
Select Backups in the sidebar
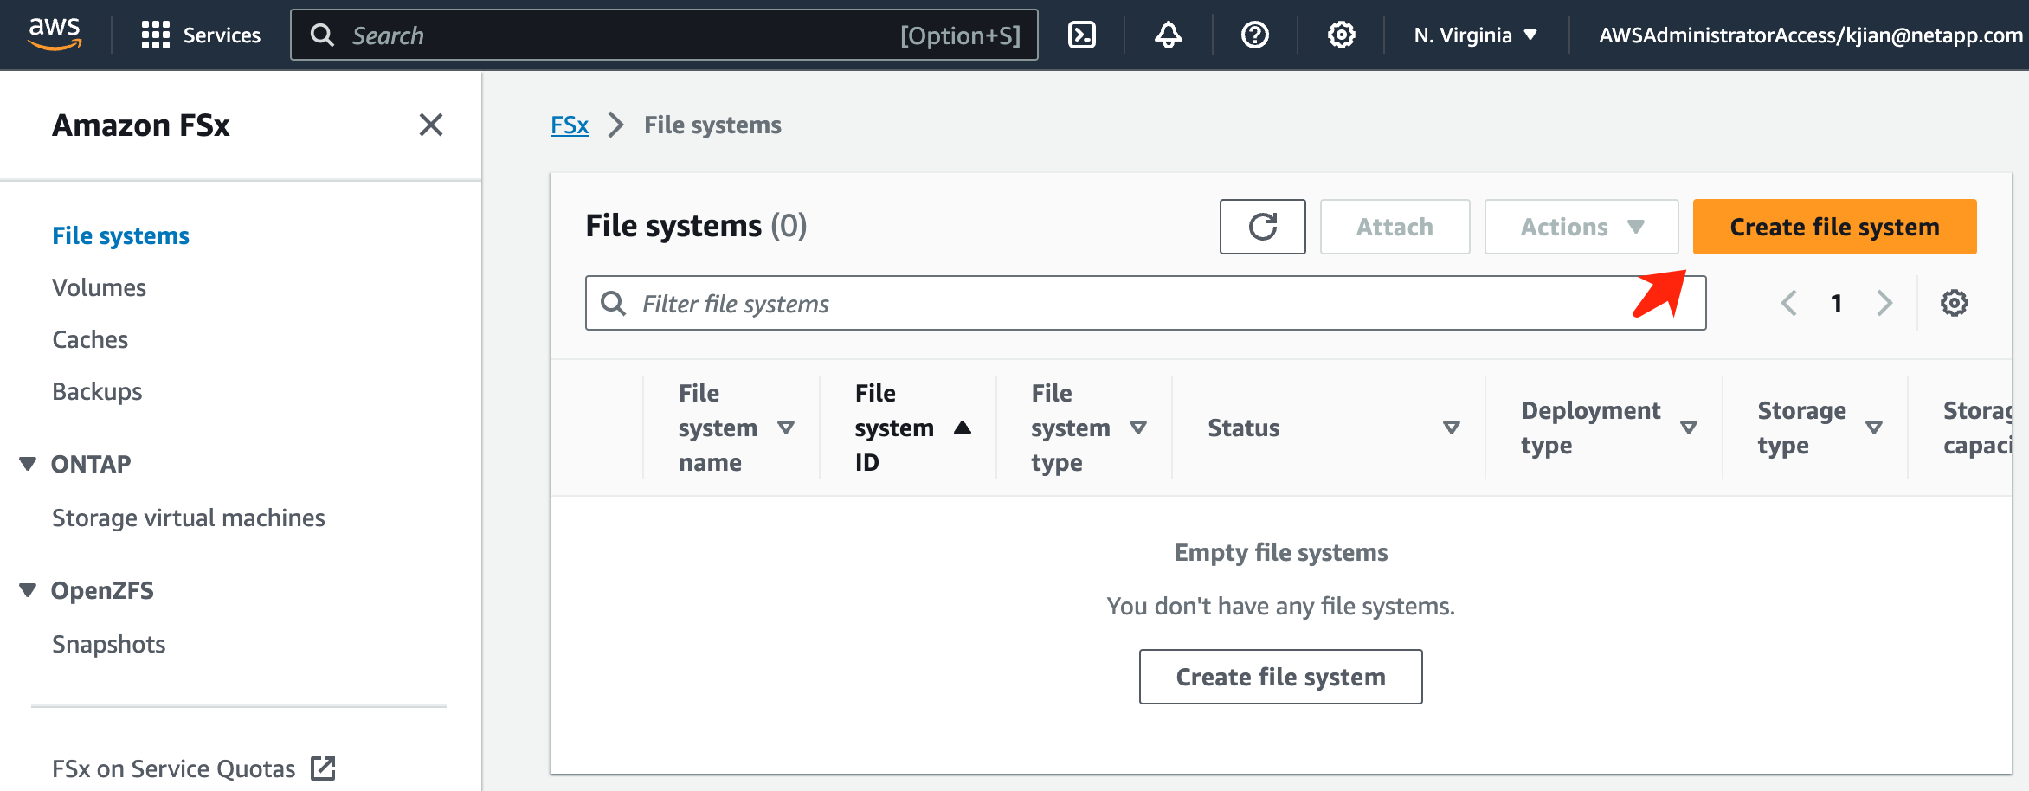tap(97, 391)
